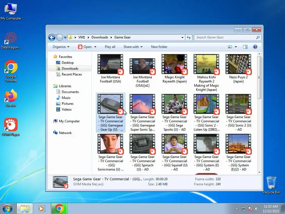The image size is (285, 214).
Task: Expand the view options dropdown arrow
Action: (236, 47)
